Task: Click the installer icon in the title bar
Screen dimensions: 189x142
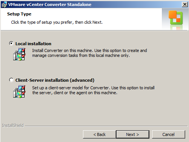Action: tap(5, 5)
